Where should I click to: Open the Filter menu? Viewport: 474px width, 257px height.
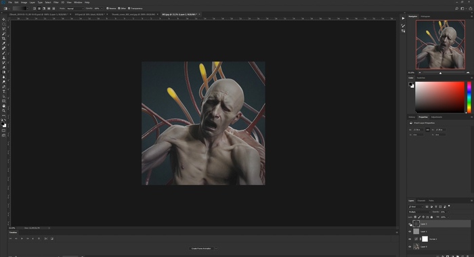pyautogui.click(x=56, y=3)
